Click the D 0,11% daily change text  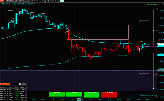(x=152, y=4)
